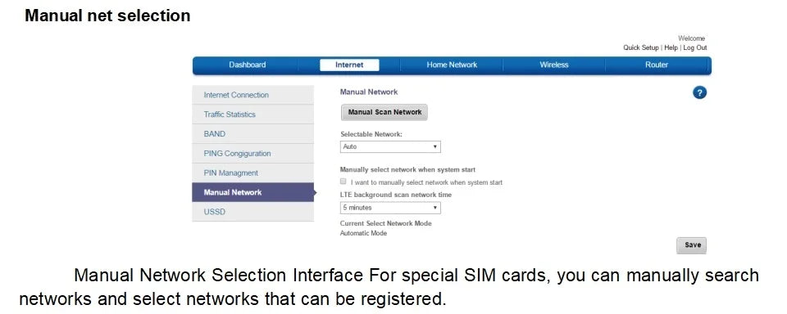Expand the Selectable Network Auto dropdown
787x314 pixels.
point(390,146)
